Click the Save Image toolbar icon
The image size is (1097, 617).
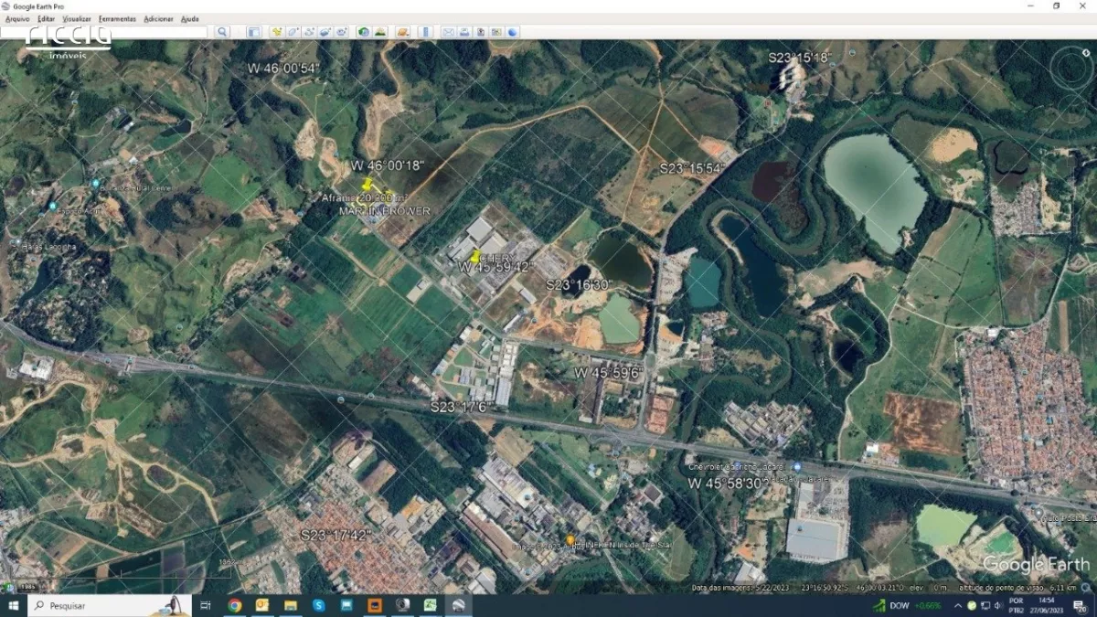click(x=481, y=32)
